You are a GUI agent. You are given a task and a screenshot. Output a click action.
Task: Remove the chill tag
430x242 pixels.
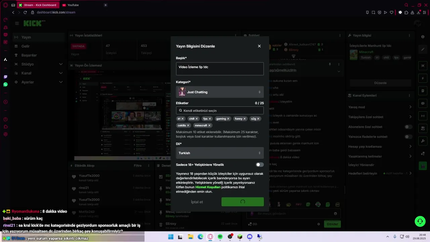click(x=197, y=119)
